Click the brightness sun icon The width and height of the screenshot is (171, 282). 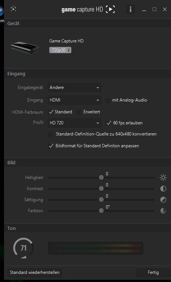163,178
